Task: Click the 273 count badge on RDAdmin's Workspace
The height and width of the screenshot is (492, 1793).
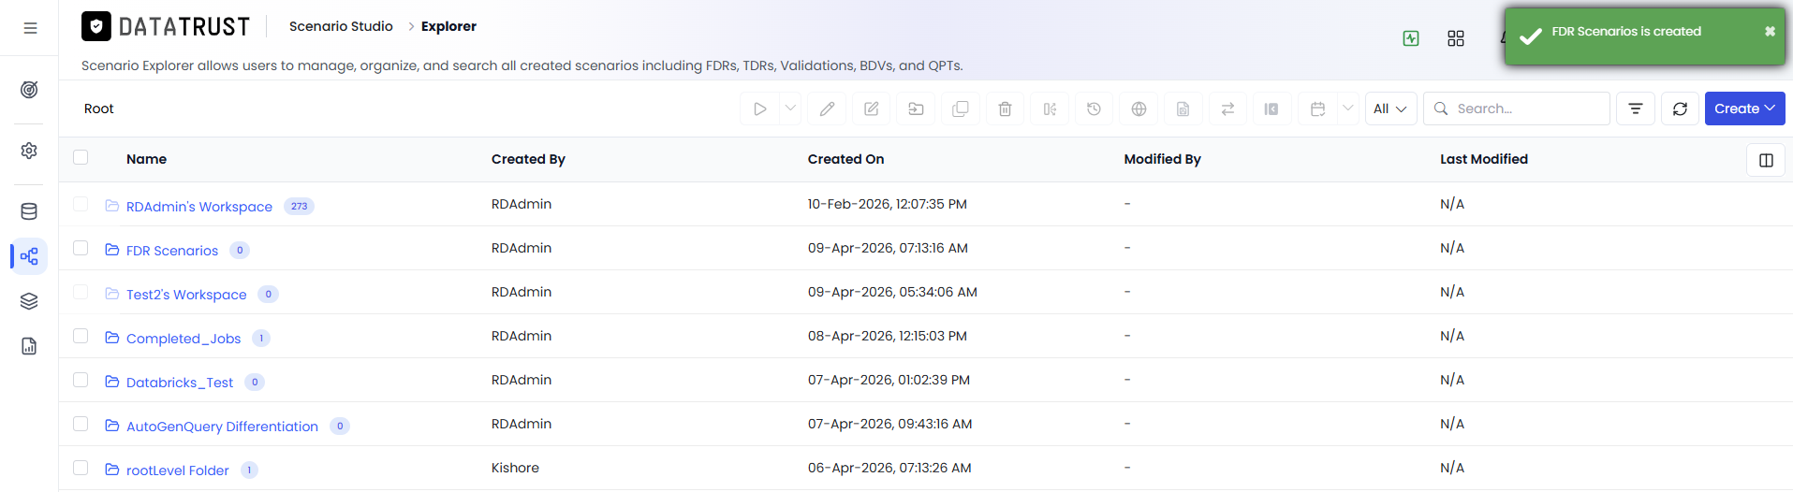Action: [x=299, y=207]
